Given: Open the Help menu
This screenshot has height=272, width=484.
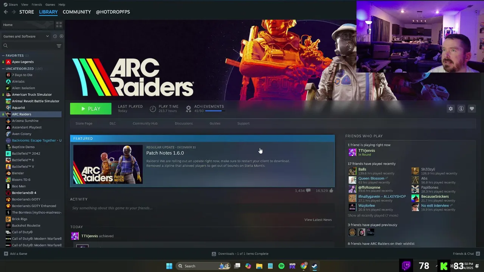Looking at the screenshot, I should pos(62,5).
